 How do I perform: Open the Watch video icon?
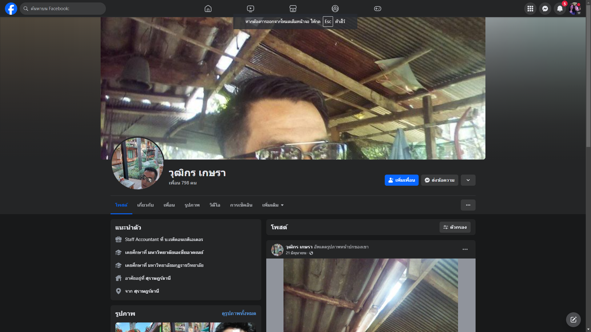point(251,9)
